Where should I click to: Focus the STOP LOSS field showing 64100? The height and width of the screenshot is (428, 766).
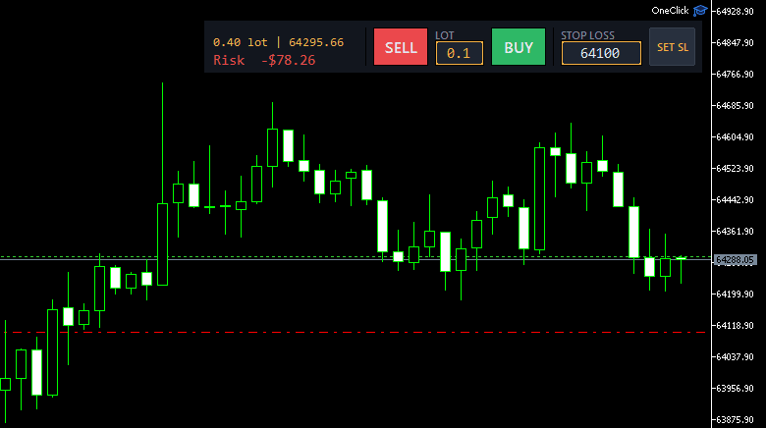coord(601,53)
